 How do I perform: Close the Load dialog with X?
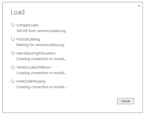point(139,6)
